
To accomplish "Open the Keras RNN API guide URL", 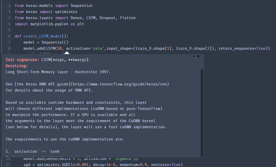I will point(120,84).
